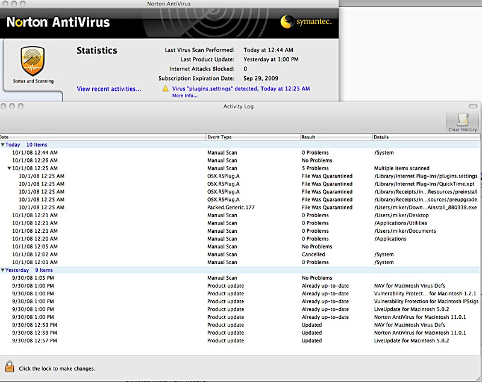Image resolution: width=482 pixels, height=382 pixels.
Task: Click the Last Virus Scan Performed value
Action: [268, 50]
